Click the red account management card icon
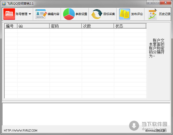Viewport: 173px width, 135px height. pos(9,14)
